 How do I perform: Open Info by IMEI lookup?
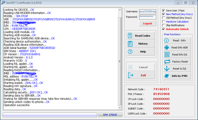coord(177,76)
